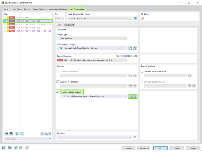Click invert selection icon under list
Viewport: 202px width, 152px height.
click(x=22, y=134)
